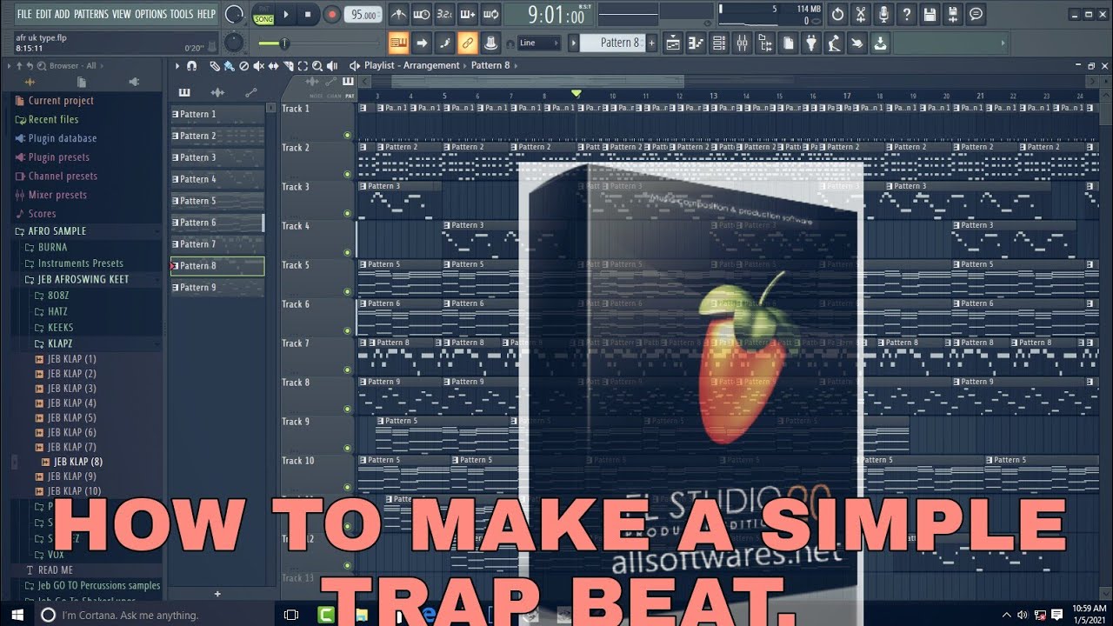
Task: Click the Play button
Action: (x=286, y=14)
